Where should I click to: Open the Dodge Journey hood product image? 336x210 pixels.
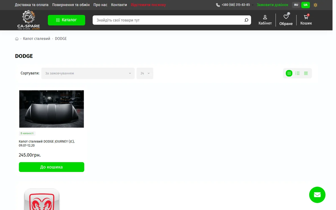[52, 109]
